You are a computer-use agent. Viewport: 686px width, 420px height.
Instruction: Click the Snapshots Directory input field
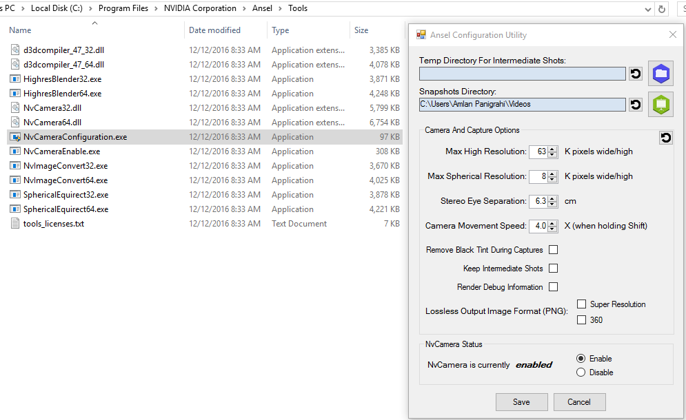point(523,105)
